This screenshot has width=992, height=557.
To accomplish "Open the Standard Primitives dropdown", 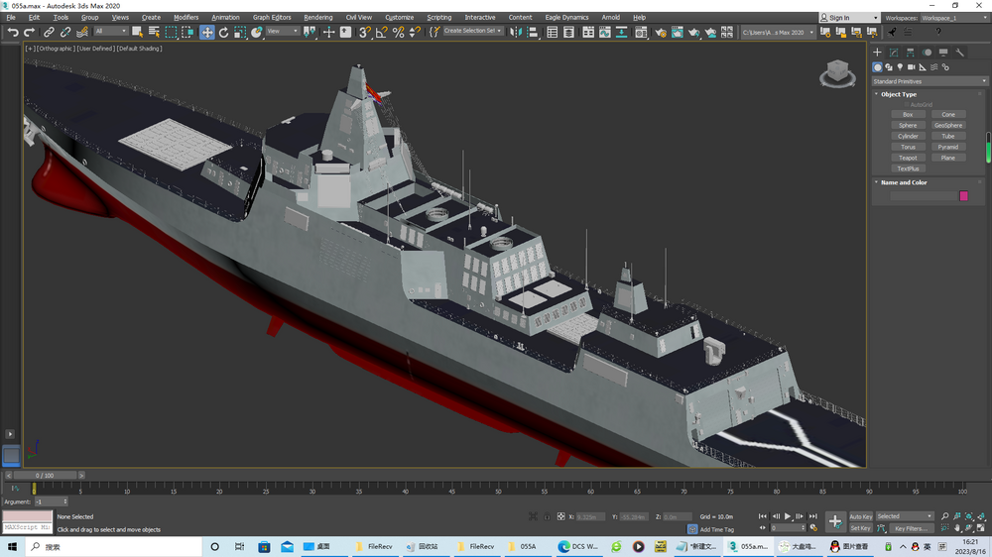I will pos(929,81).
